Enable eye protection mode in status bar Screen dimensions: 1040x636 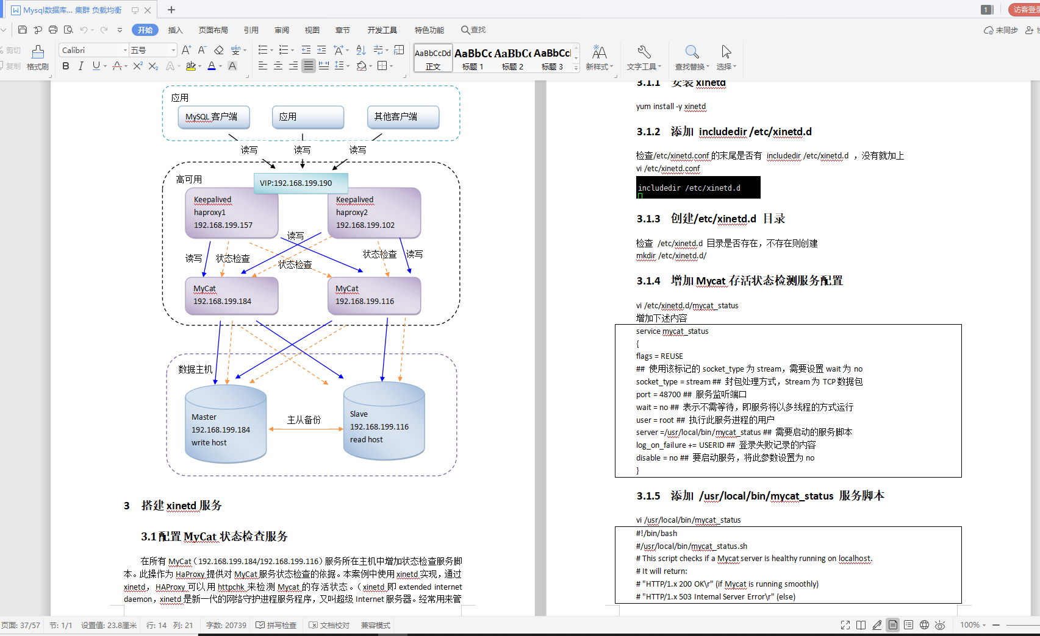[x=940, y=625]
